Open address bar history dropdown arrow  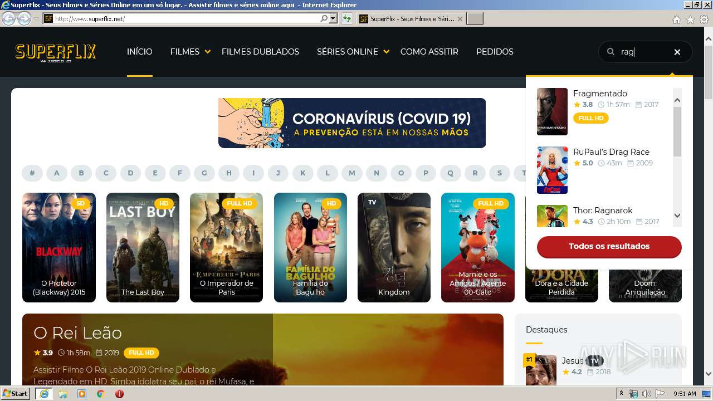pyautogui.click(x=333, y=18)
